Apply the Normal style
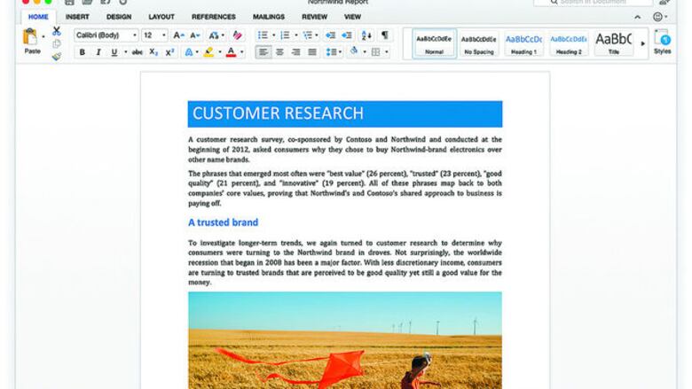 [x=434, y=43]
